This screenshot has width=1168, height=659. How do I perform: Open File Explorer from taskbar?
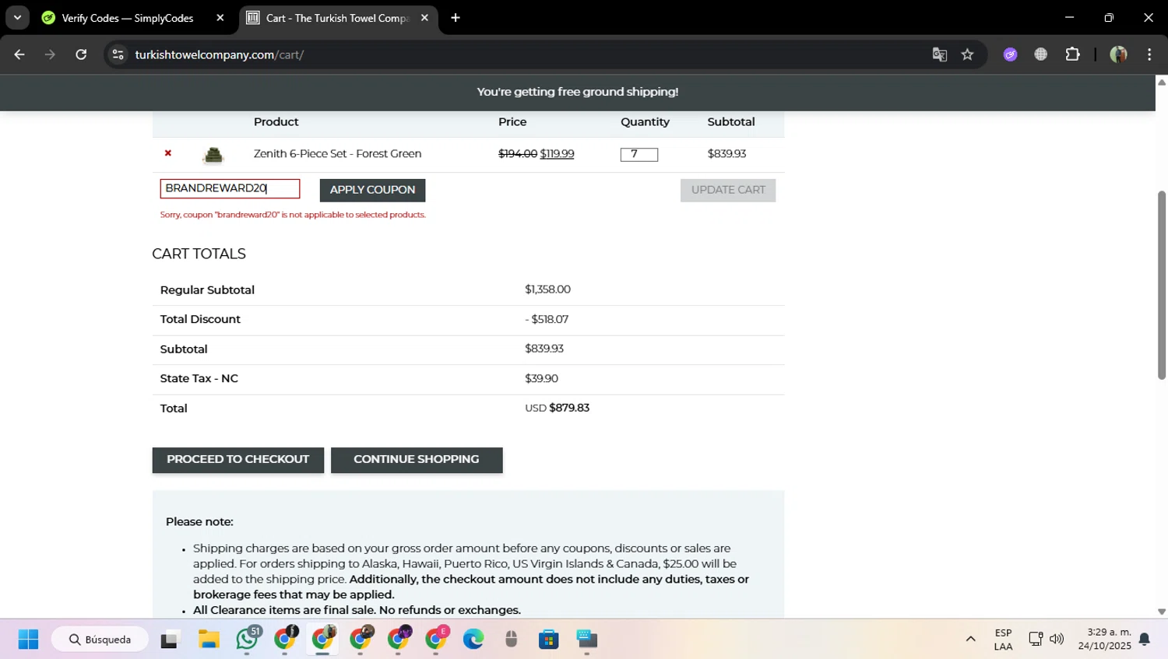pyautogui.click(x=209, y=640)
